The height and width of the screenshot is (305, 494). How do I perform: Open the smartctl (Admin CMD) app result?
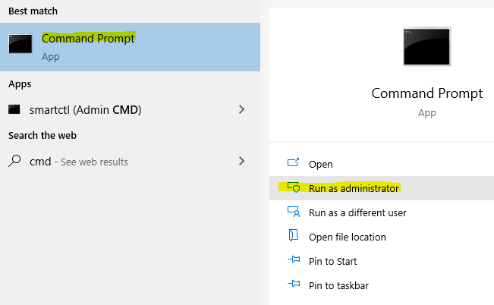[85, 109]
